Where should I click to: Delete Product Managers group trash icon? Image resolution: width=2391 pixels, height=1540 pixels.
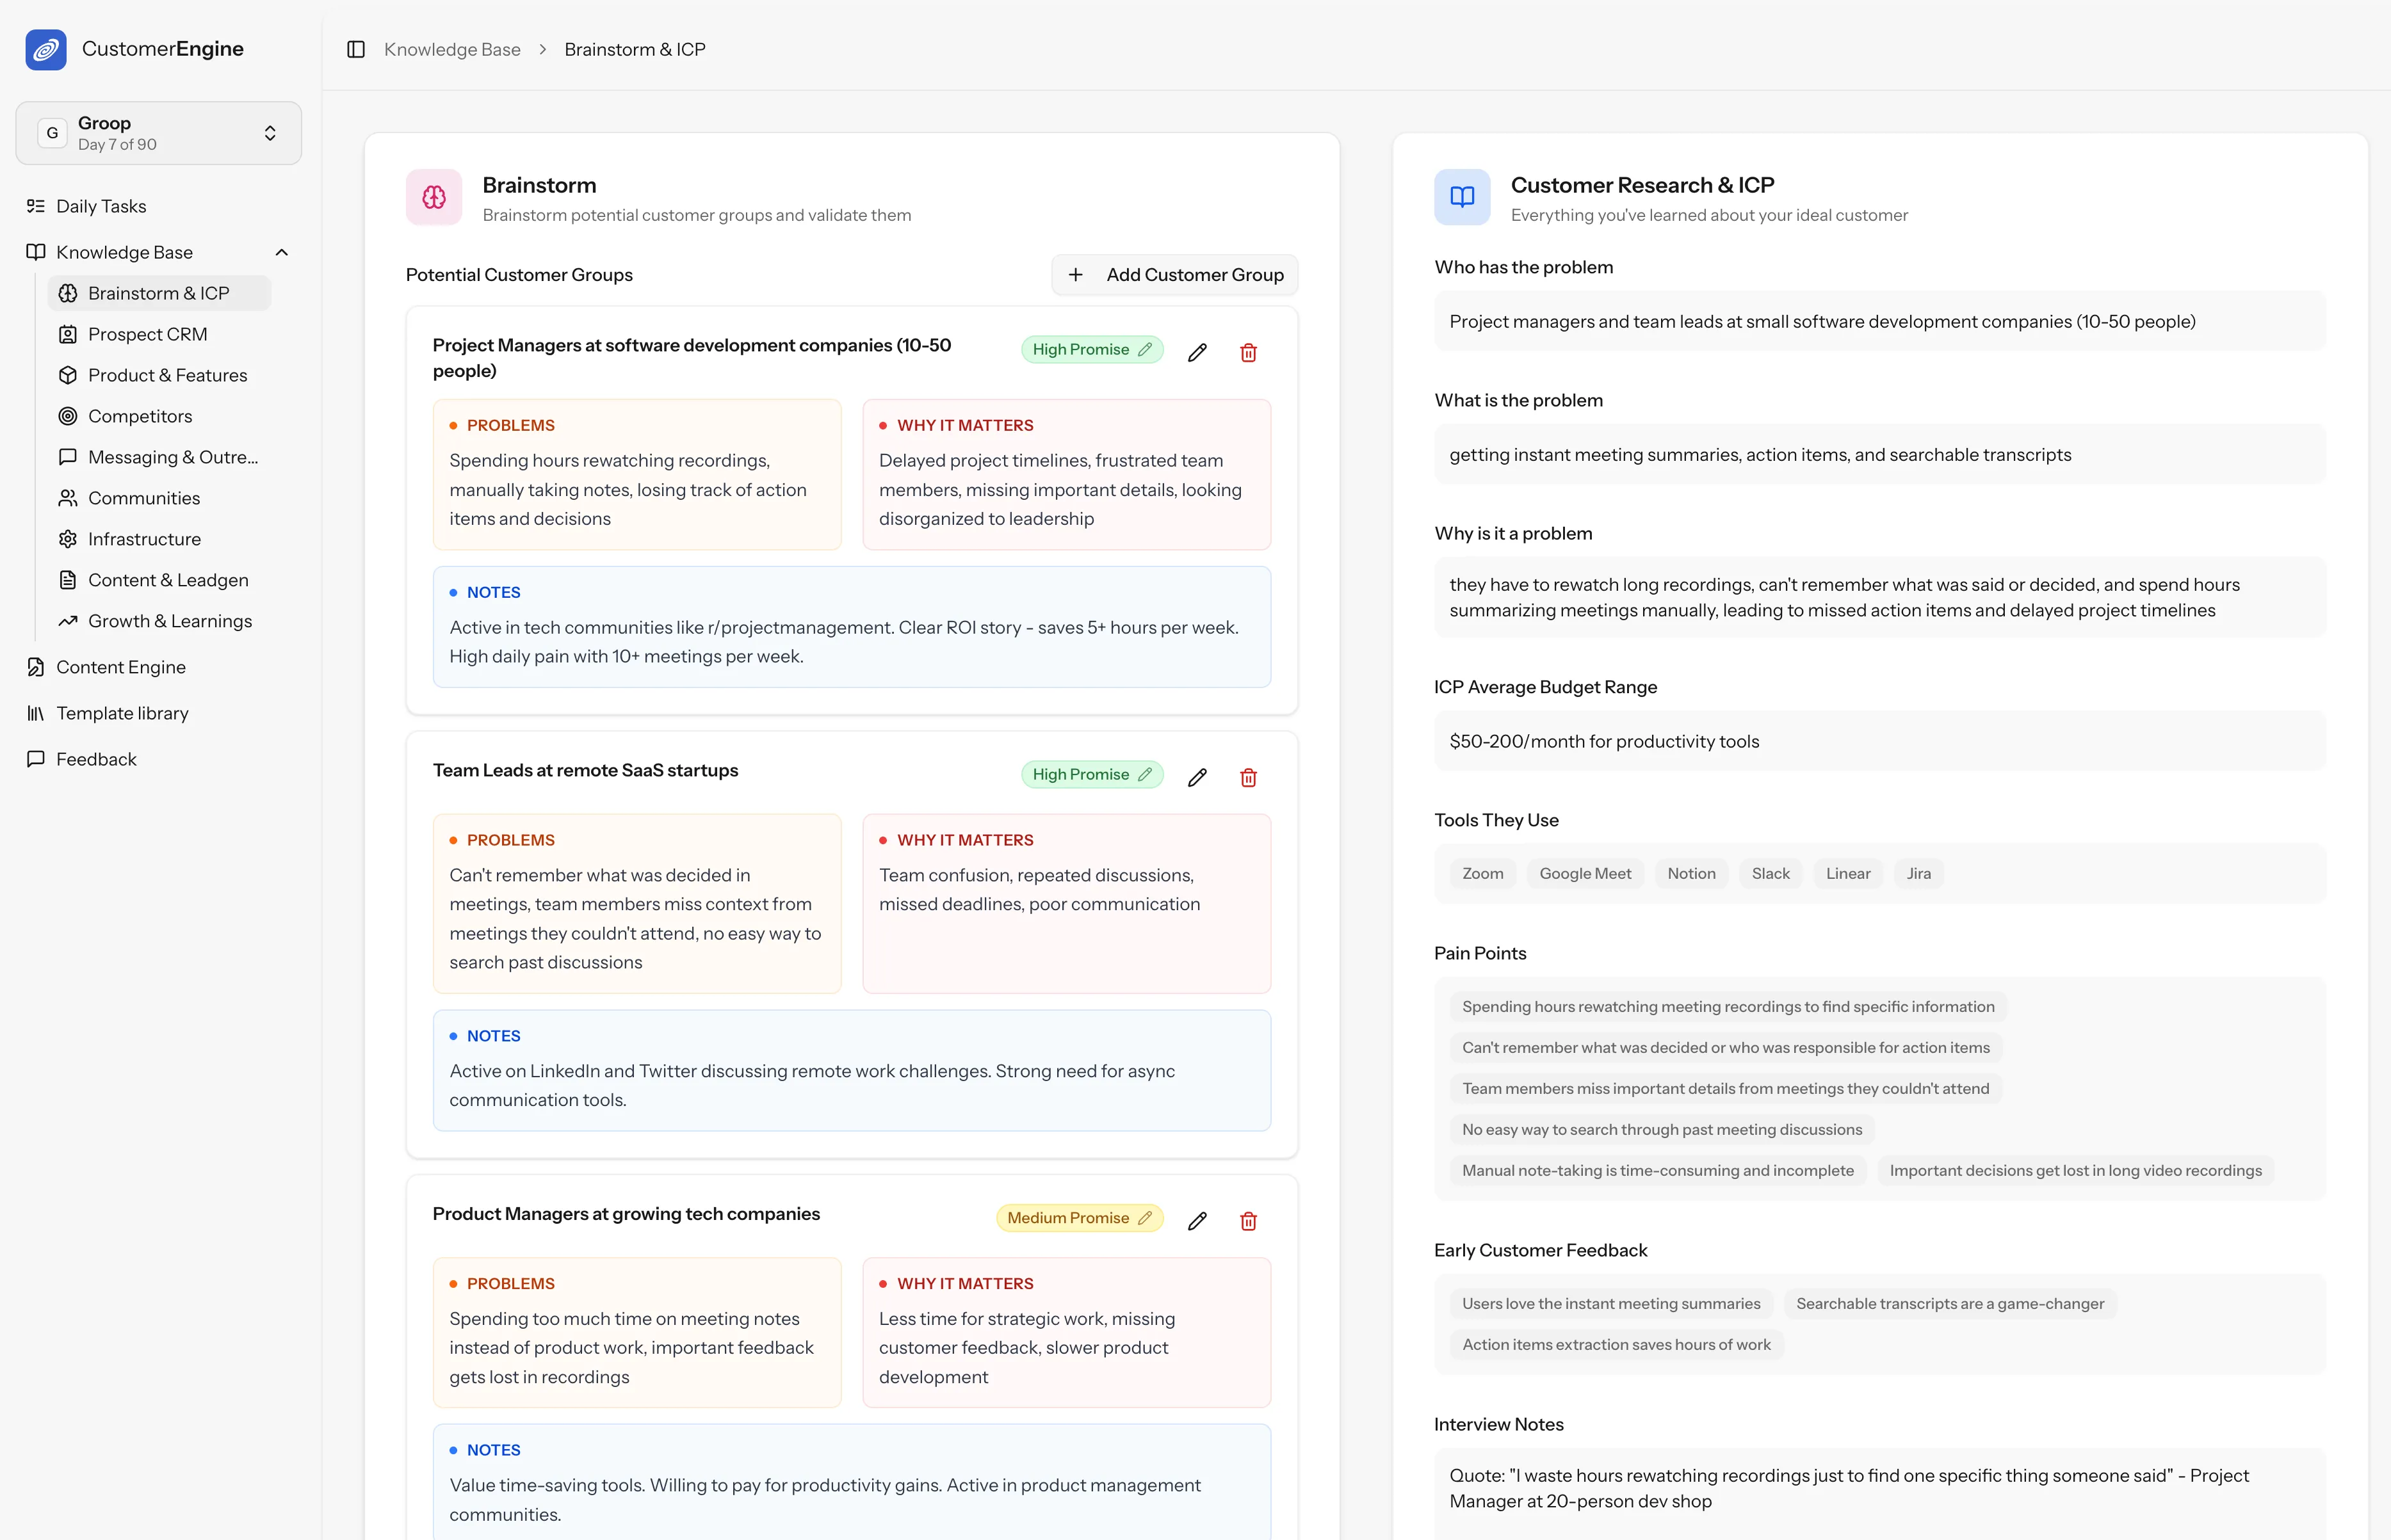click(x=1247, y=1221)
